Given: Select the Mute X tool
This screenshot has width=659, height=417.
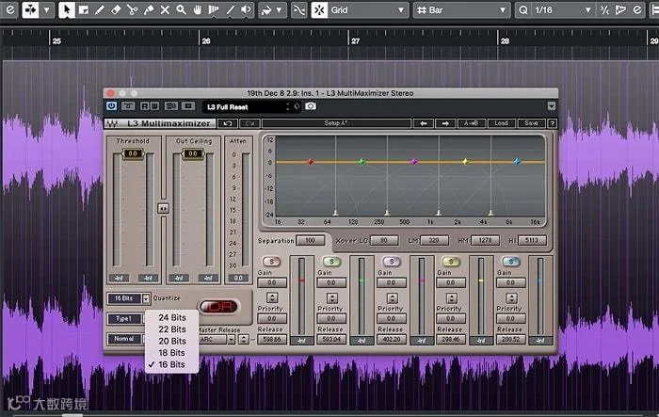Looking at the screenshot, I should tap(165, 9).
